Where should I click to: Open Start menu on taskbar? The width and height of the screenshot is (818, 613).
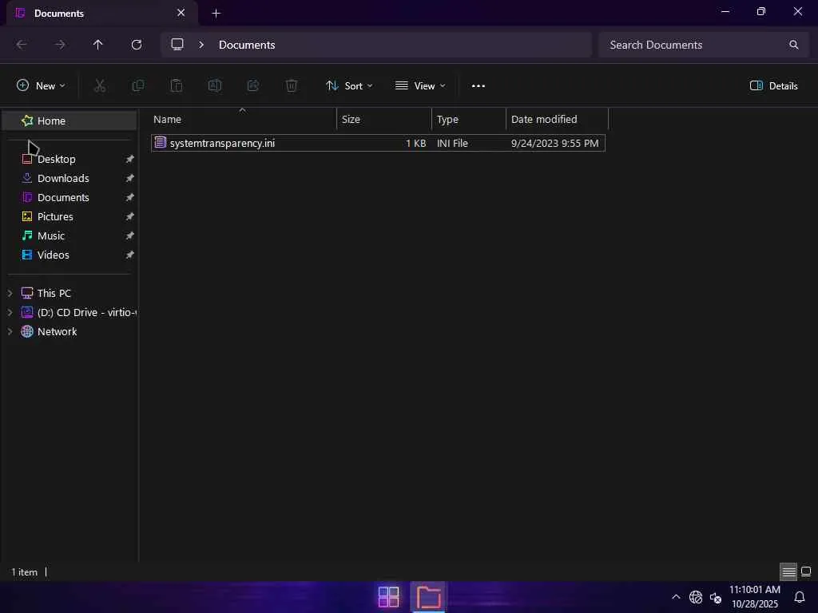click(388, 597)
